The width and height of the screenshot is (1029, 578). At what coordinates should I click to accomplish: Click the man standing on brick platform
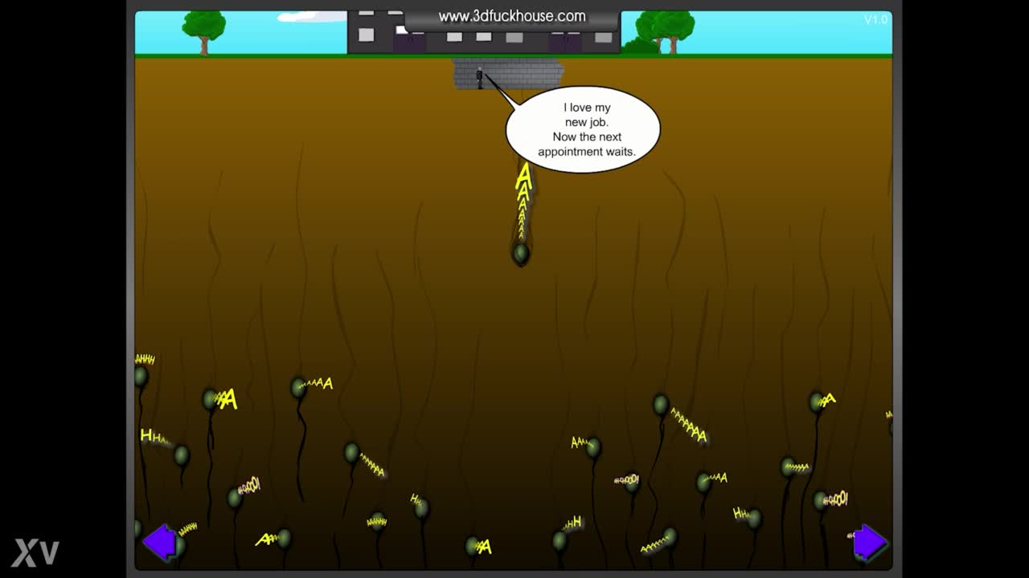[x=480, y=78]
